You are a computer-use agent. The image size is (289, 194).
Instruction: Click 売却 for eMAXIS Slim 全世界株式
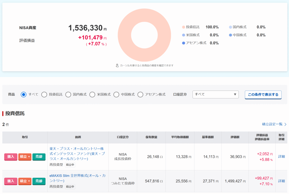(39, 181)
